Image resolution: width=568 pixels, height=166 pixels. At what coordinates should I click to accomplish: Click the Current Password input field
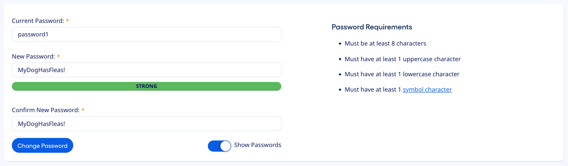point(146,34)
